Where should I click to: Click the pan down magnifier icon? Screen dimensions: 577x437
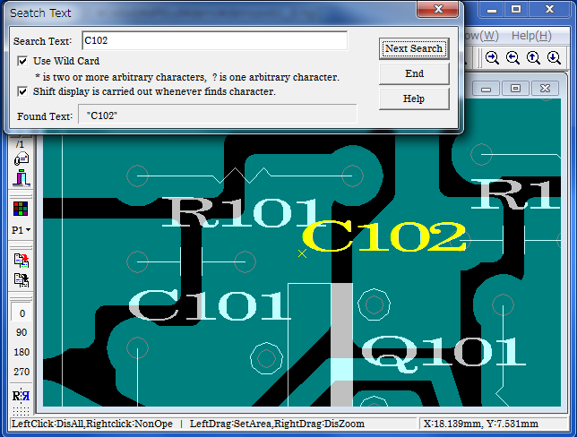[x=555, y=57]
